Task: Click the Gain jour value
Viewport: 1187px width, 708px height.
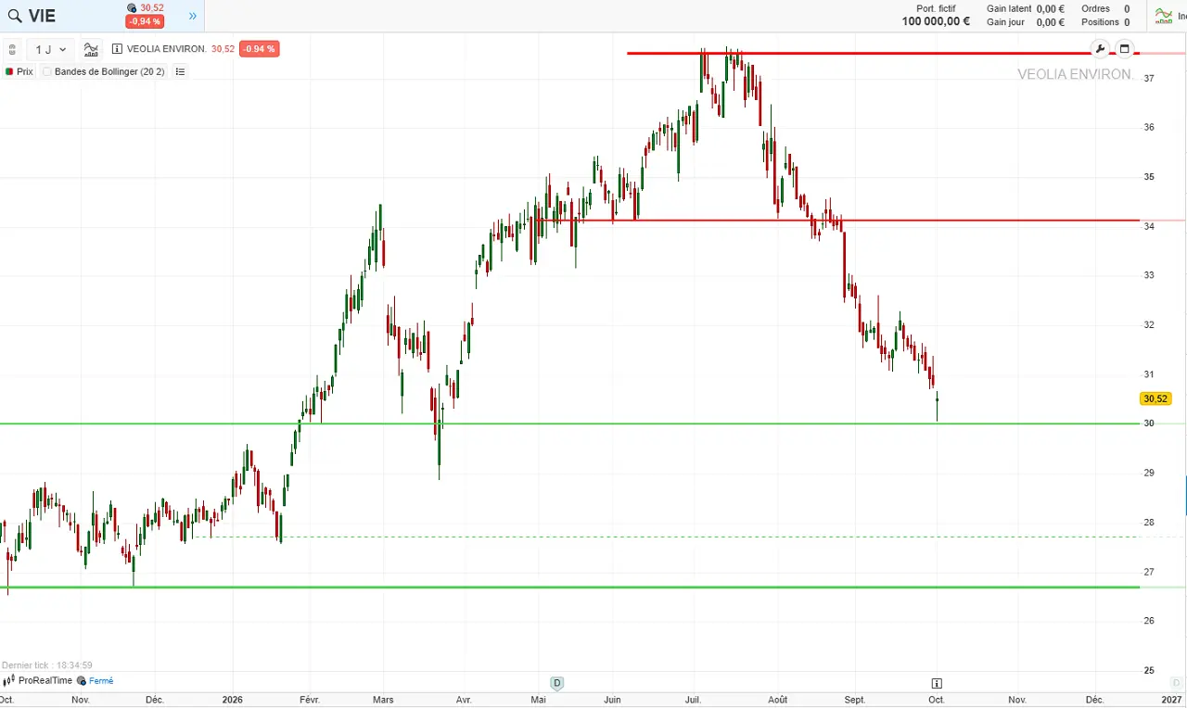Action: coord(1051,22)
